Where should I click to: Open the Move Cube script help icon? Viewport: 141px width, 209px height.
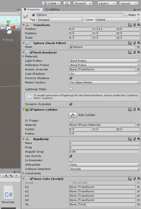pyautogui.click(x=130, y=178)
